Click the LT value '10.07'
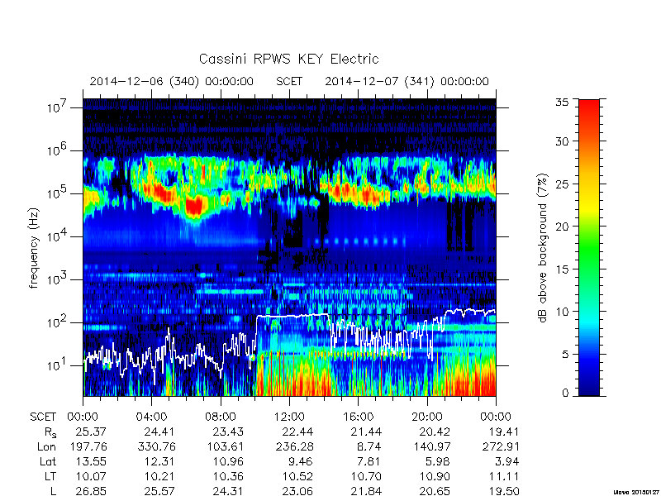Screen dimensions: 661x496 pyautogui.click(x=91, y=476)
